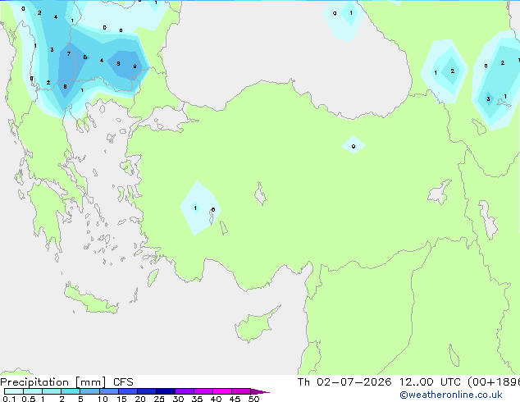Click the '45' legend scale label
The height and width of the screenshot is (402, 520).
235,399
